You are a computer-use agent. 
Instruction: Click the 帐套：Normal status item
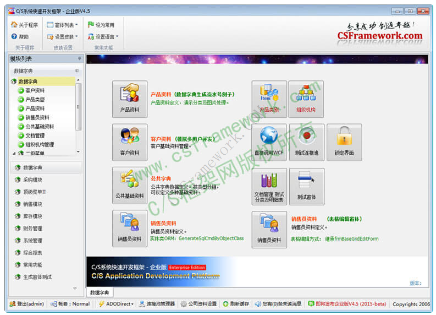70,304
